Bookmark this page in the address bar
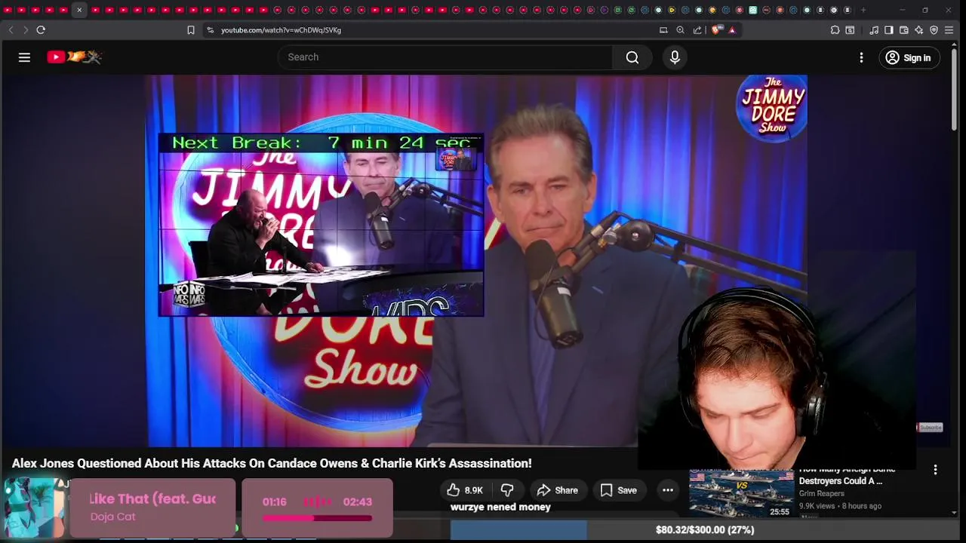Viewport: 966px width, 543px height. click(191, 30)
